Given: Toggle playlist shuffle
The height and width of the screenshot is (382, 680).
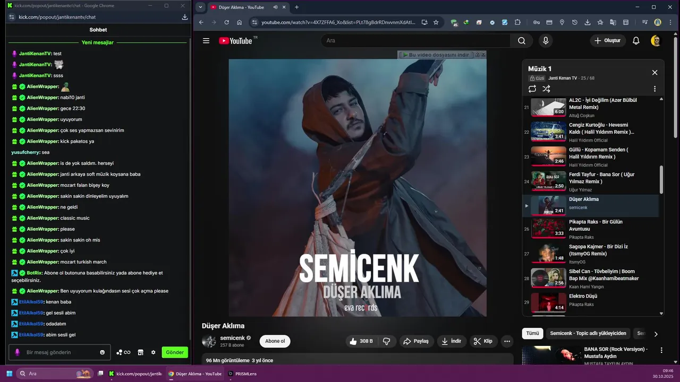Looking at the screenshot, I should pos(546,89).
